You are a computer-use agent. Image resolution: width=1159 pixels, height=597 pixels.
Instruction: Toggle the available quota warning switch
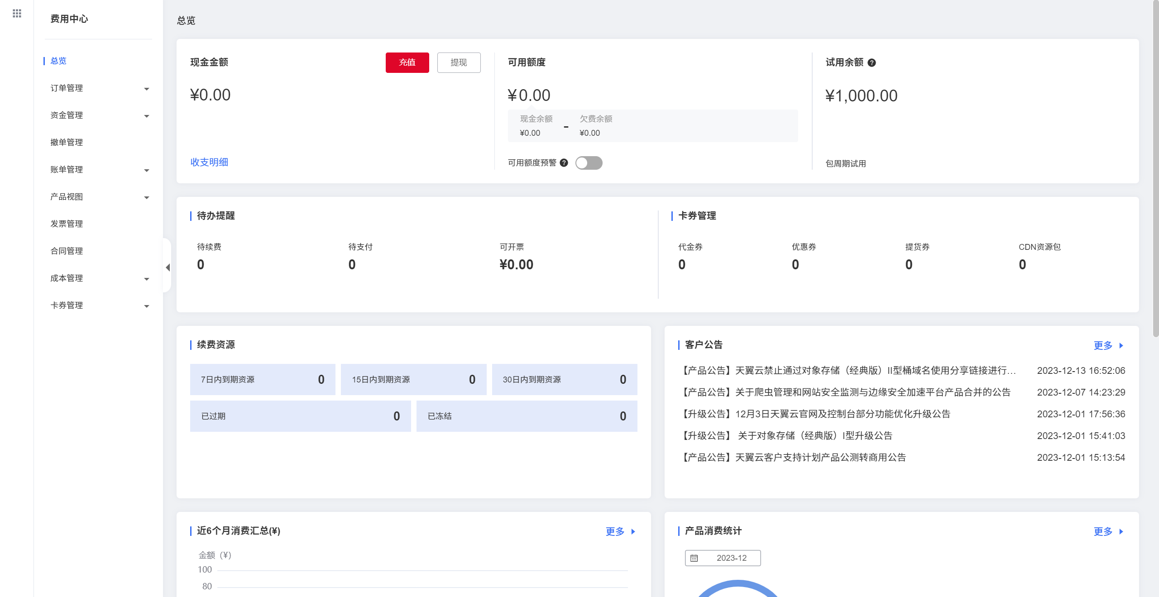[589, 163]
